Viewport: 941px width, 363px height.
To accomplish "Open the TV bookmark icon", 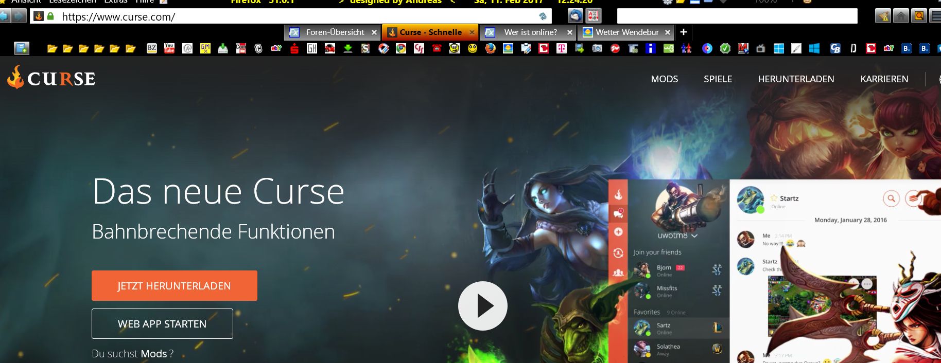I will click(x=760, y=48).
